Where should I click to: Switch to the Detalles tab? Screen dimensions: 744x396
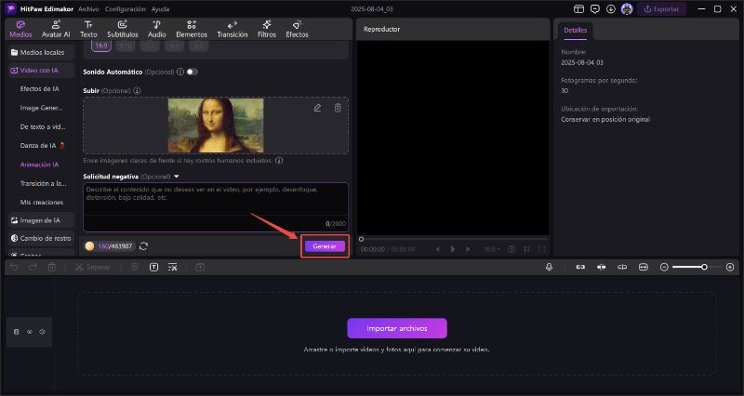[x=575, y=30]
